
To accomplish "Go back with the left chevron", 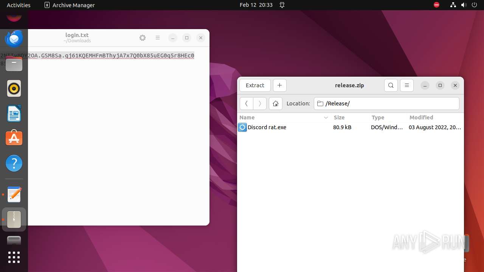I will coord(246,104).
